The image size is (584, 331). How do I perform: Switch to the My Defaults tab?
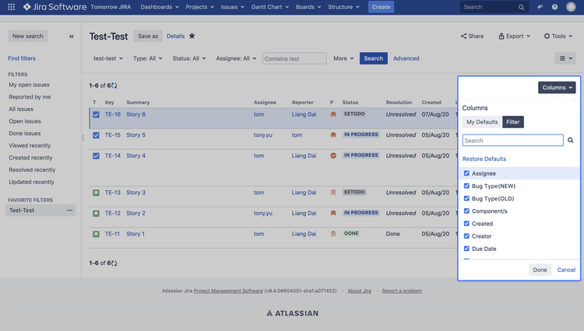point(482,122)
